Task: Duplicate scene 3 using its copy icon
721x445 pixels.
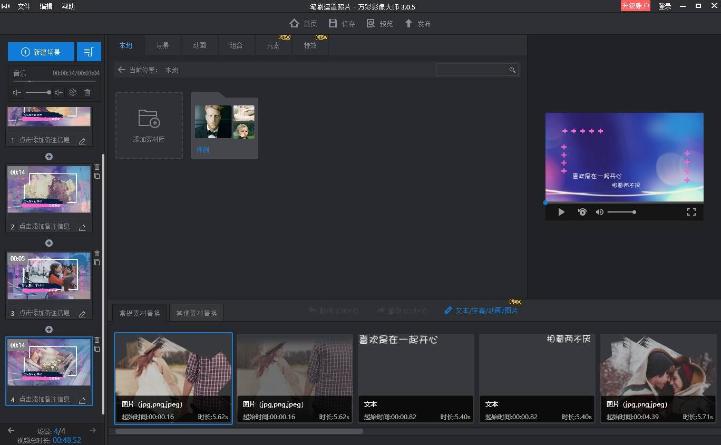Action: click(97, 263)
